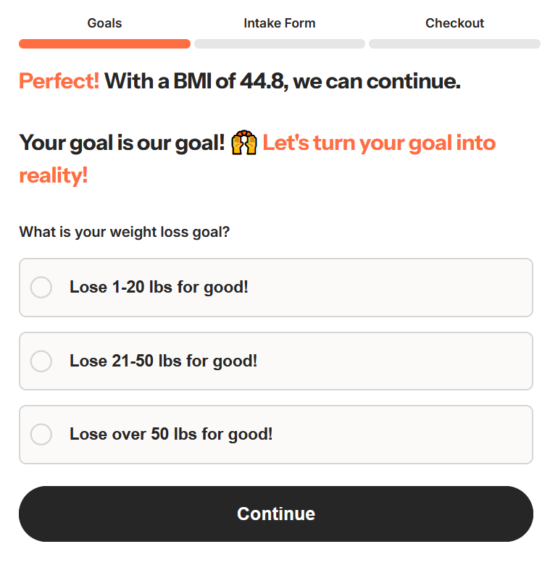Click the "Lose 1-20 lbs for good!" label text

click(x=159, y=288)
